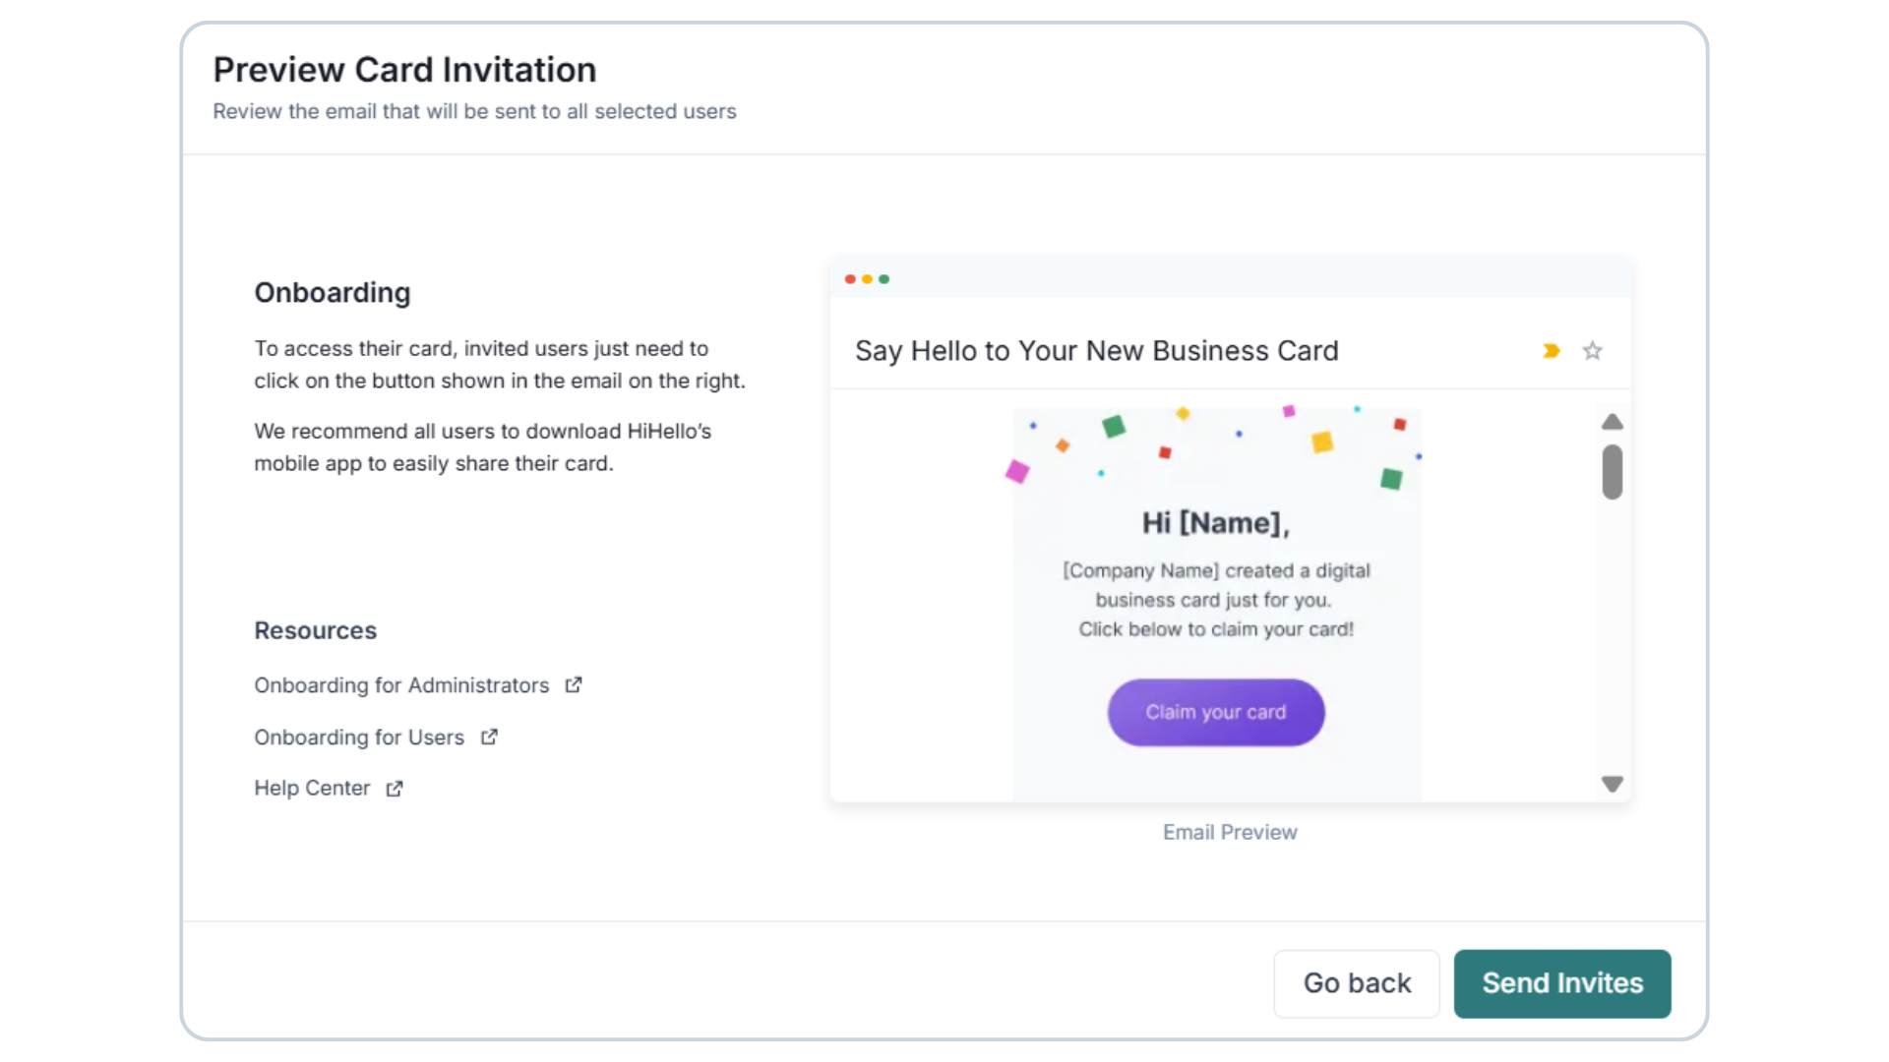Image resolution: width=1889 pixels, height=1062 pixels.
Task: Click the purple Claim your card button
Action: pos(1216,712)
